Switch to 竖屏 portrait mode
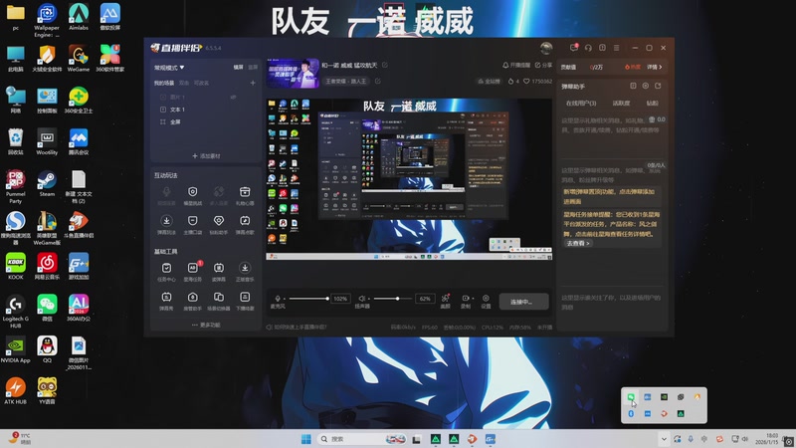The height and width of the screenshot is (448, 796). 253,67
